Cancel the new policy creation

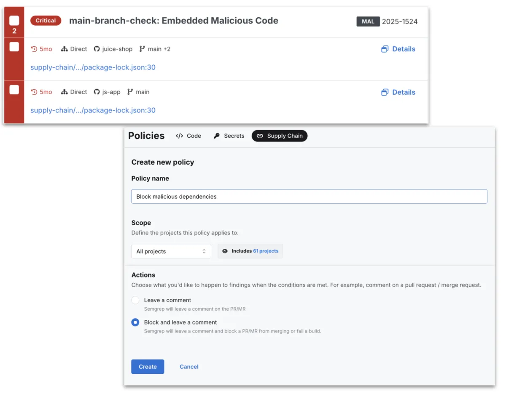(x=189, y=366)
